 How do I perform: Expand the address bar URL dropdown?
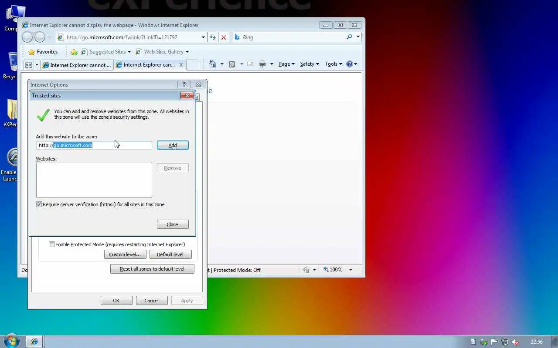point(203,37)
